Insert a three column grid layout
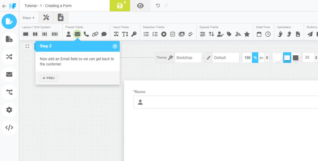318x161 pixels. [45, 34]
